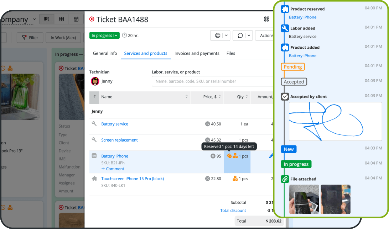Click the Accepted status badge in timeline
Viewport: 389px width, 229px height.
point(294,82)
